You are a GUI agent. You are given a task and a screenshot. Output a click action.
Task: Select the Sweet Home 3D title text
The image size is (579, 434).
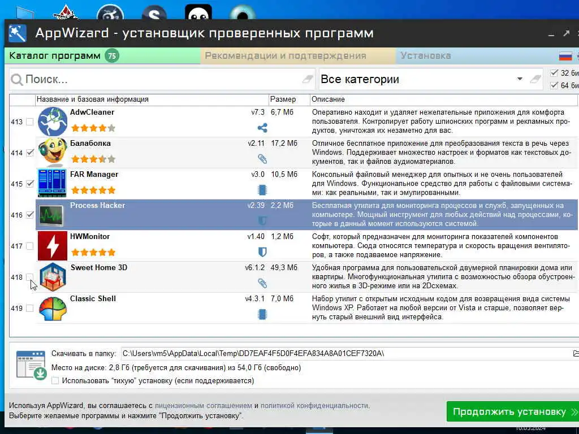[98, 267]
